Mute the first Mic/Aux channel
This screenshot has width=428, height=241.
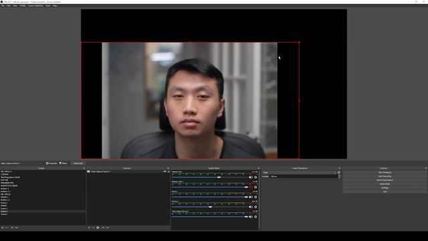click(x=251, y=197)
